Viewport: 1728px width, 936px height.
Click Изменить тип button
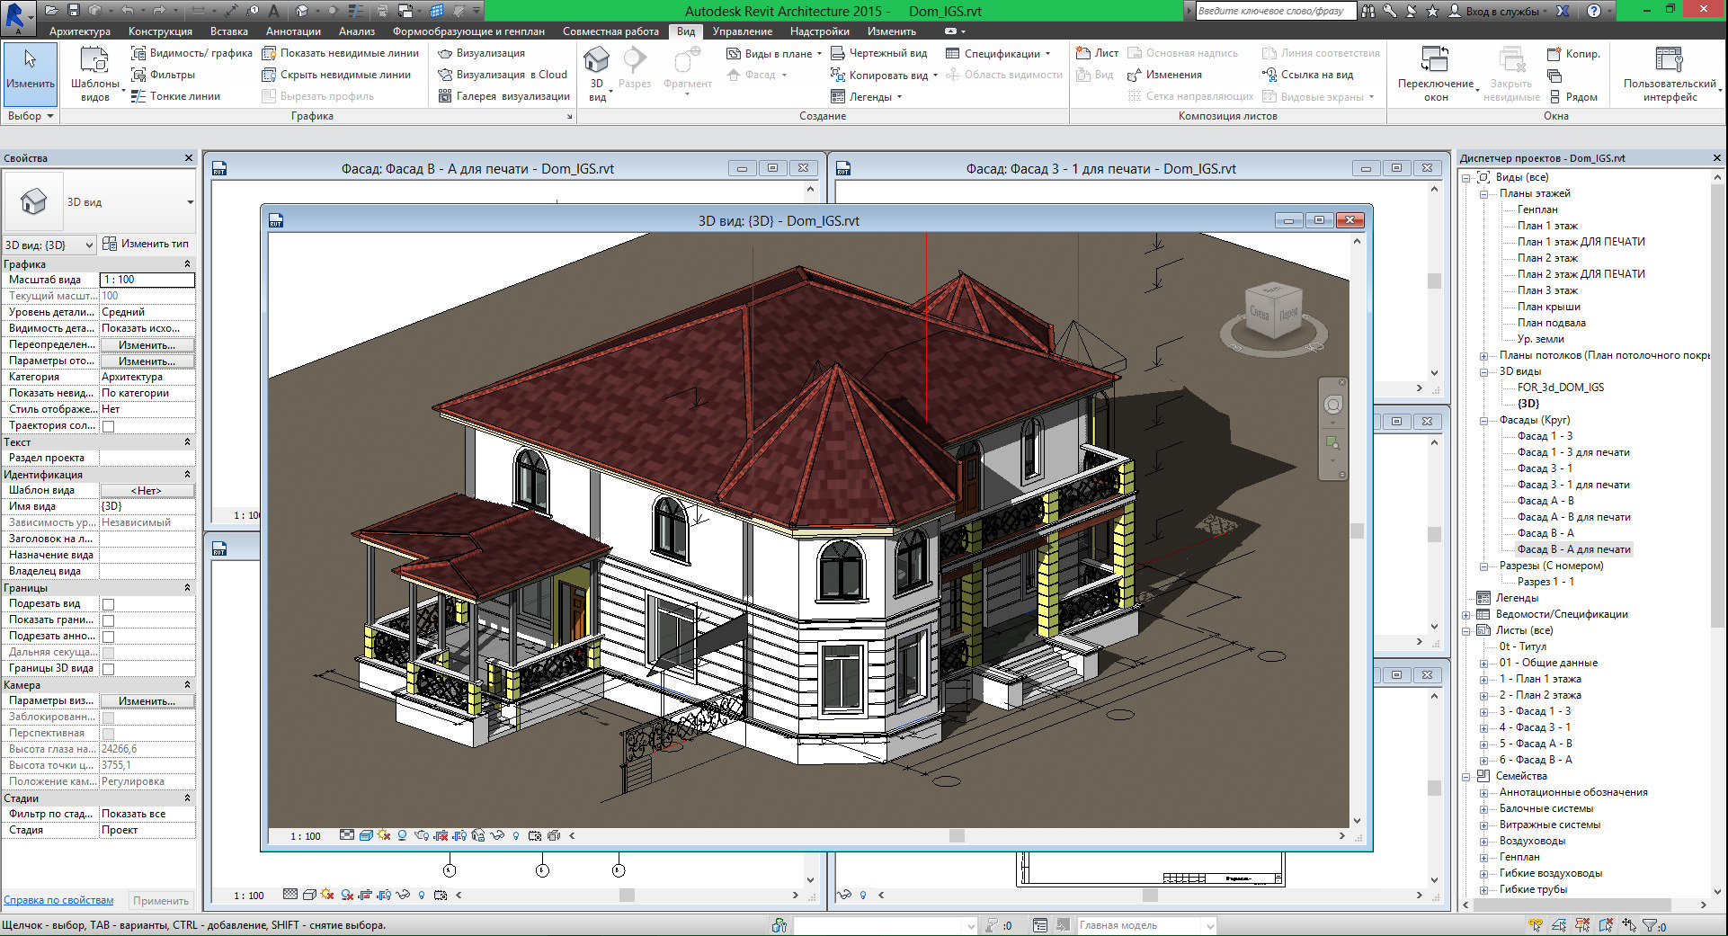pyautogui.click(x=146, y=244)
